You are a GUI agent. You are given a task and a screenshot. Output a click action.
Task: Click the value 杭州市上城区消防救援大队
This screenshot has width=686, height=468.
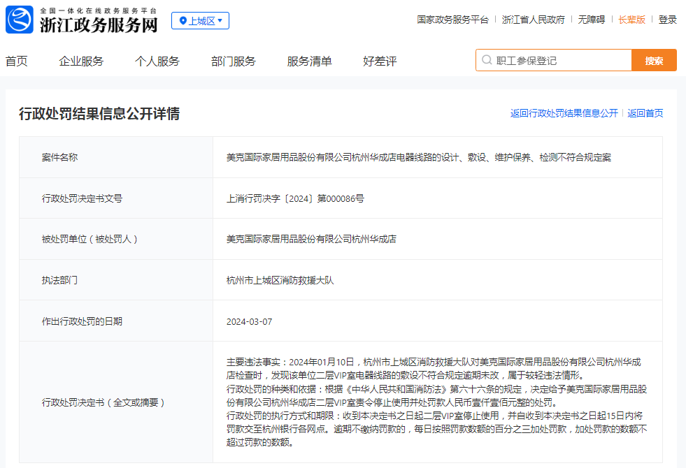[x=280, y=280]
